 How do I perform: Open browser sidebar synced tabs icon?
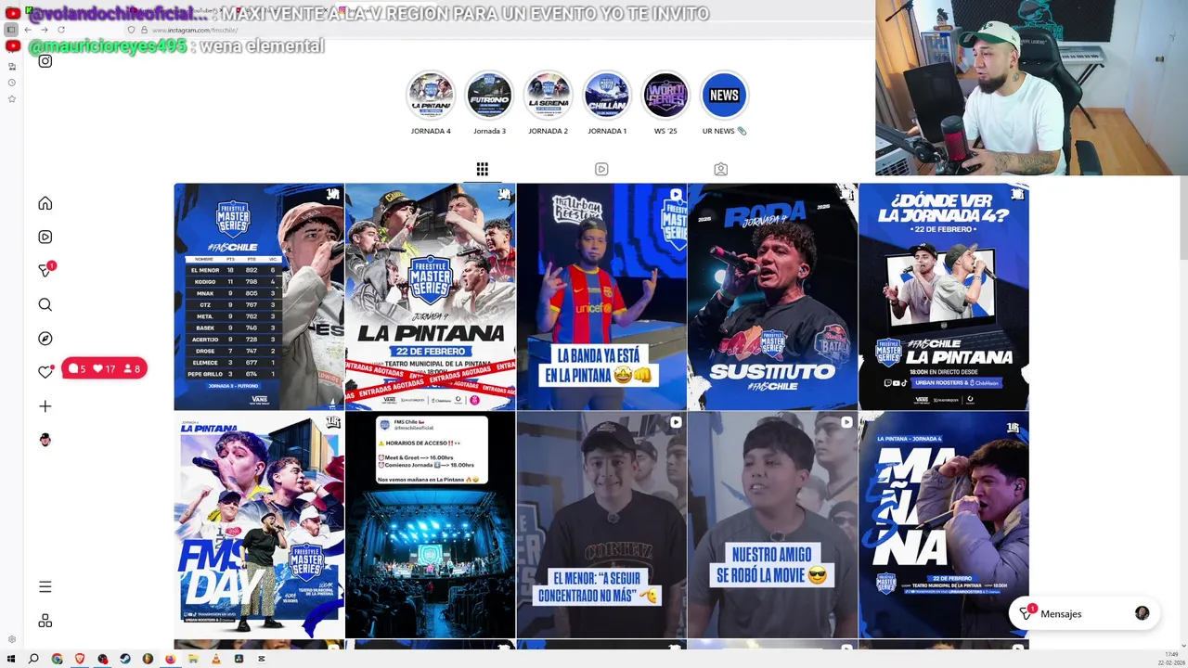[12, 67]
